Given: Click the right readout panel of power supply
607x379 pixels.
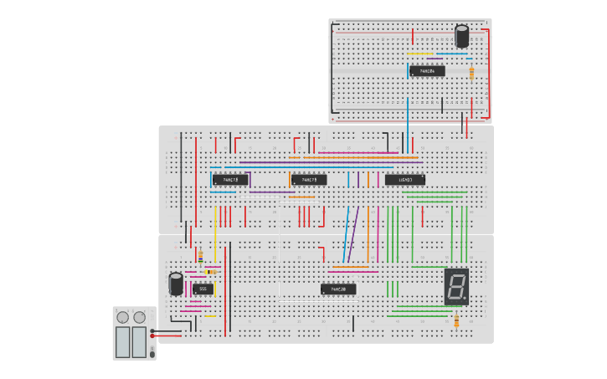Looking at the screenshot, I should pos(140,341).
